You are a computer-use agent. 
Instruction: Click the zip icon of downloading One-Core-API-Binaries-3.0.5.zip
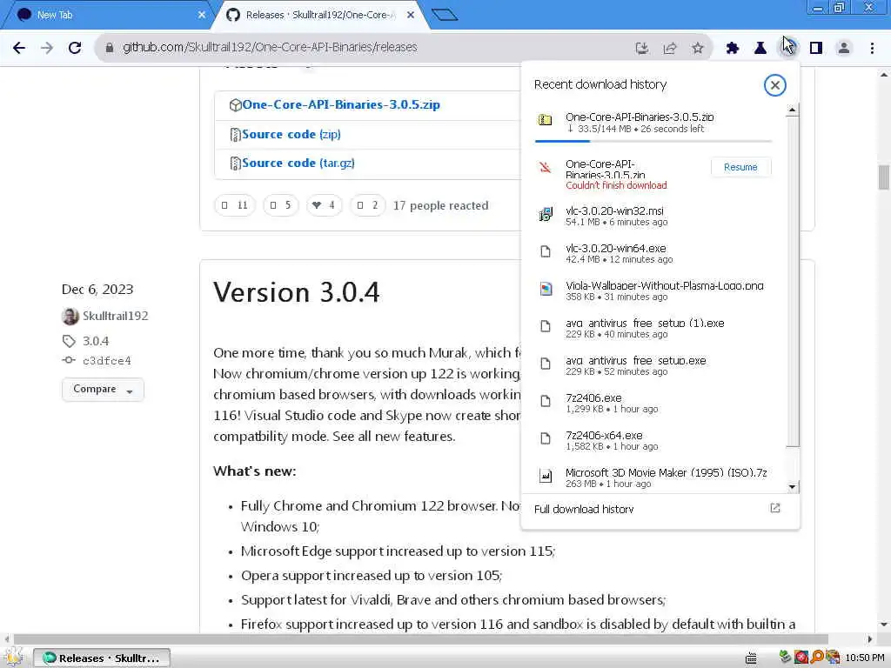click(x=546, y=120)
